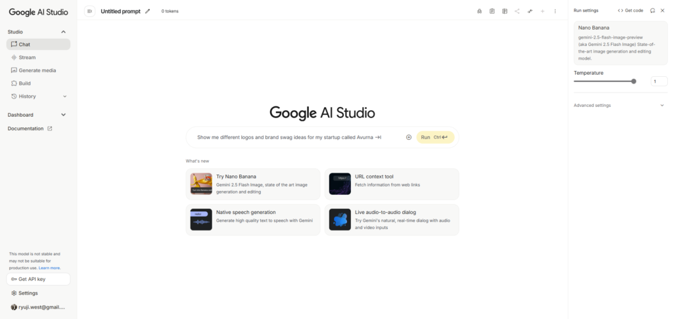Click the What's new label
This screenshot has height=319, width=673.
coord(197,161)
